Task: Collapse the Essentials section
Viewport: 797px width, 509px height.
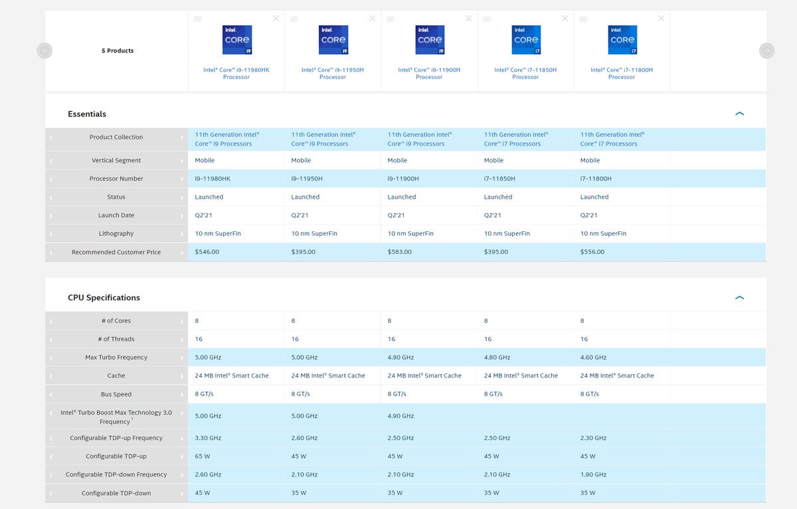Action: click(x=740, y=114)
